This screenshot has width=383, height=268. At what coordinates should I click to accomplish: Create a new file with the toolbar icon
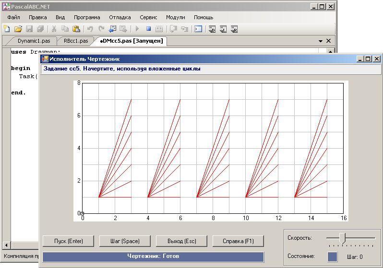point(7,29)
